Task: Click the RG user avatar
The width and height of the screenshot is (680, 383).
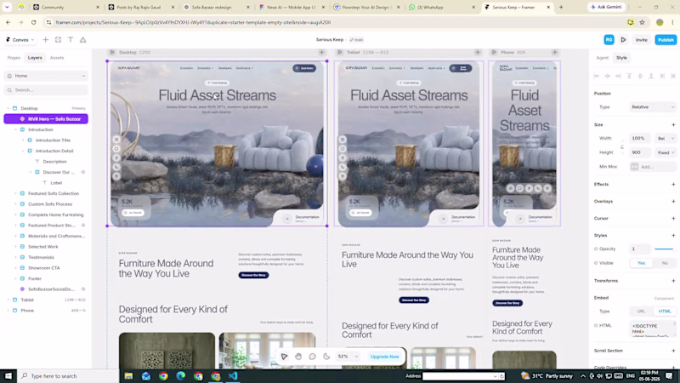Action: (609, 40)
